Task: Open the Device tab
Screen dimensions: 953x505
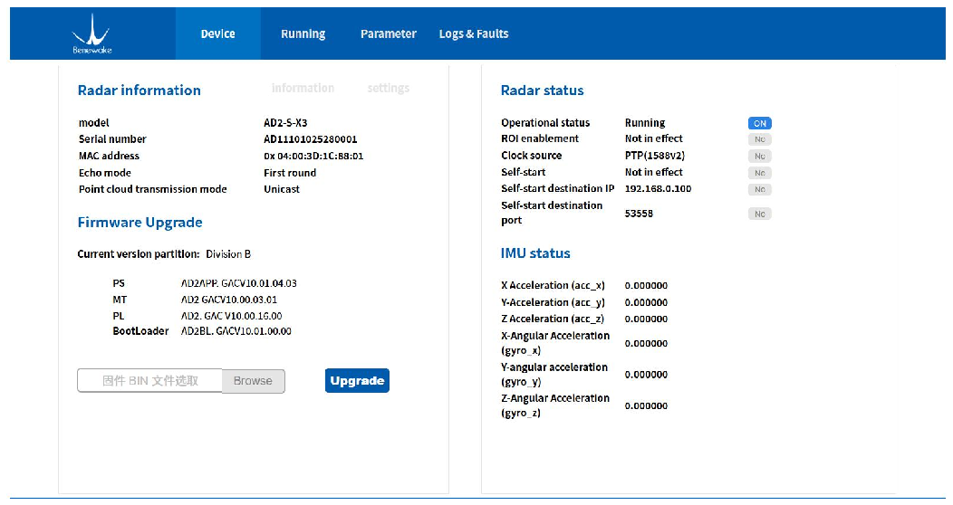Action: tap(217, 34)
